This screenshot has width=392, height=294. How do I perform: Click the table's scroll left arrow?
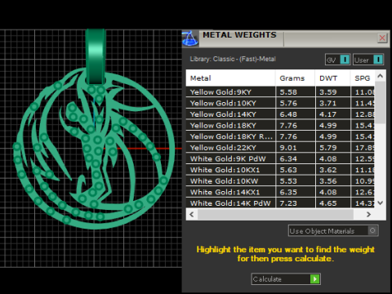click(x=192, y=215)
